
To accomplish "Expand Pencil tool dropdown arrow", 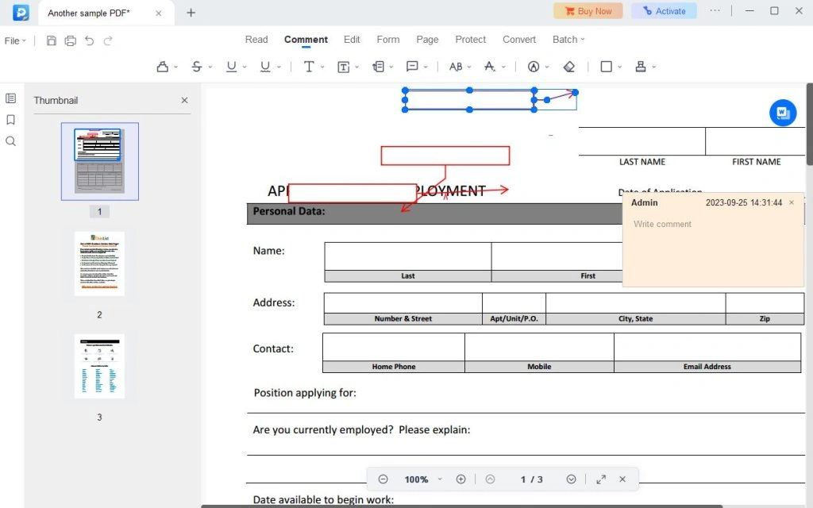I will point(547,67).
